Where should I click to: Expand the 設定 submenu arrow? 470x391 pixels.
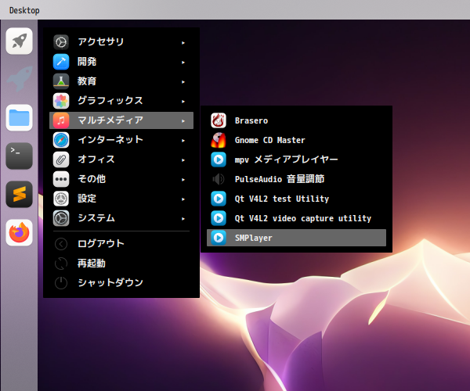coord(183,199)
